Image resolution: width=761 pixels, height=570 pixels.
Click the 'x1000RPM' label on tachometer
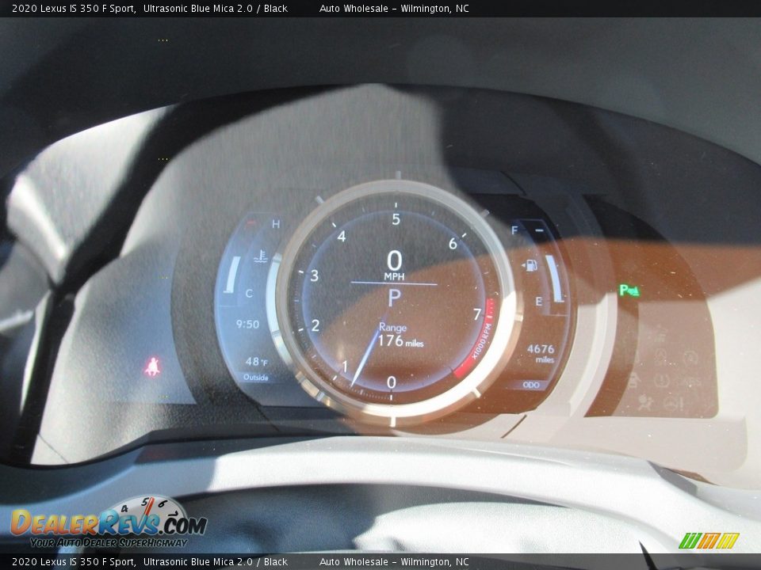click(481, 341)
